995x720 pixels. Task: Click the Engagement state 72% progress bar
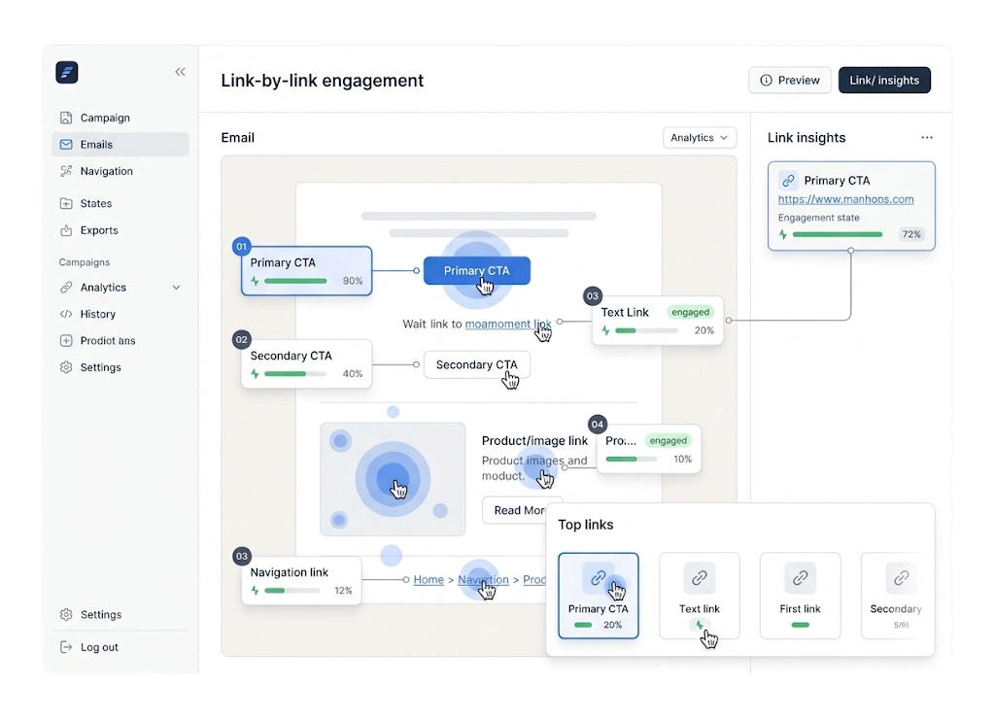pyautogui.click(x=838, y=235)
